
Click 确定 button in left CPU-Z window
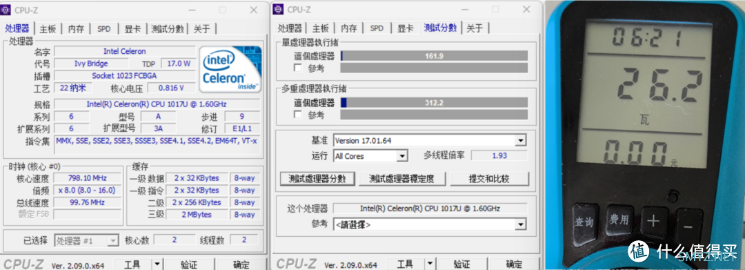[x=241, y=264]
